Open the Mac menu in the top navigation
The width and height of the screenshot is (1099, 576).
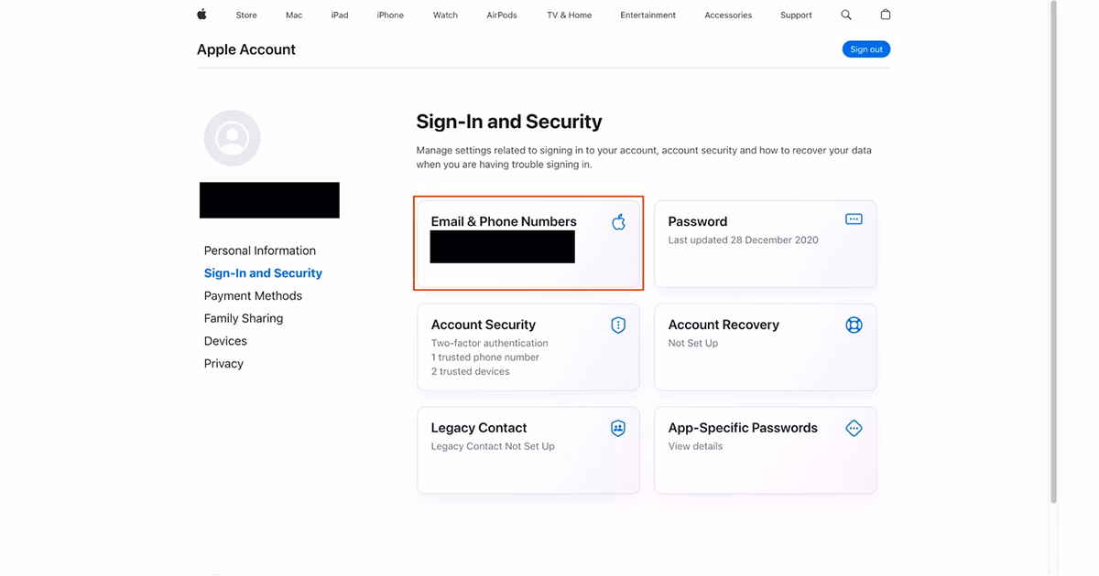click(x=294, y=15)
